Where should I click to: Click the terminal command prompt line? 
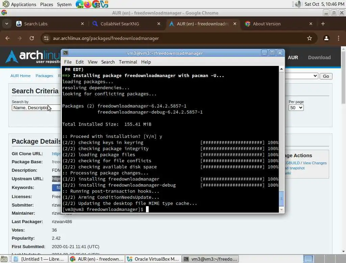170,209
